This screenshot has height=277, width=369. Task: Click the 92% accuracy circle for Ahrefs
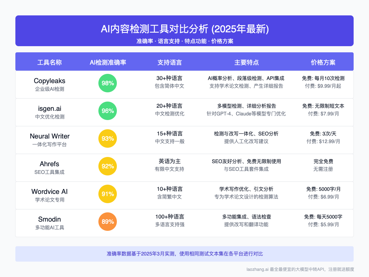tap(108, 166)
